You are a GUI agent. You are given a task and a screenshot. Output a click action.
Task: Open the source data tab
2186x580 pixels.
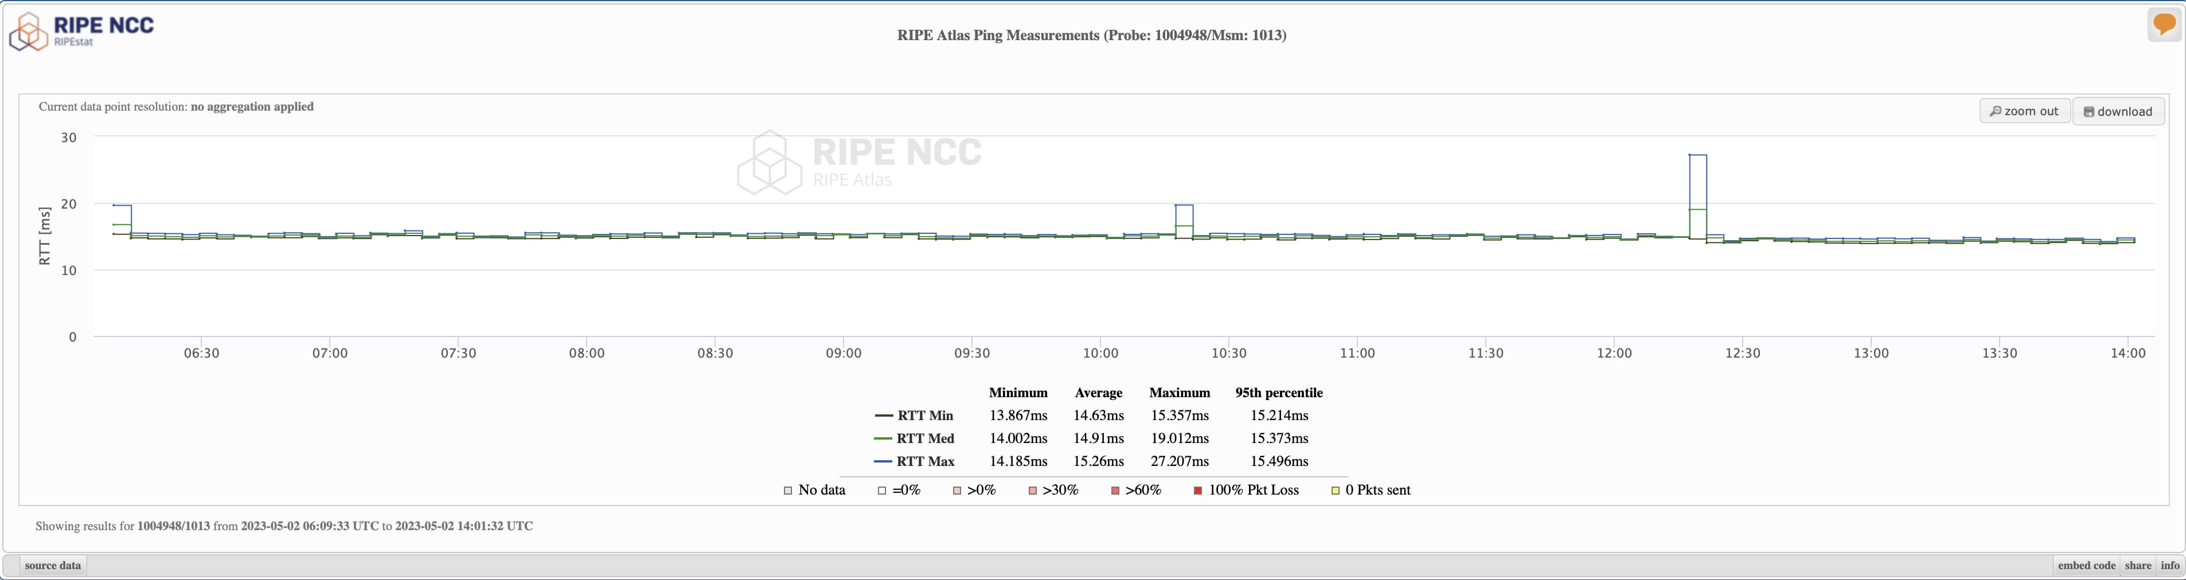coord(53,566)
